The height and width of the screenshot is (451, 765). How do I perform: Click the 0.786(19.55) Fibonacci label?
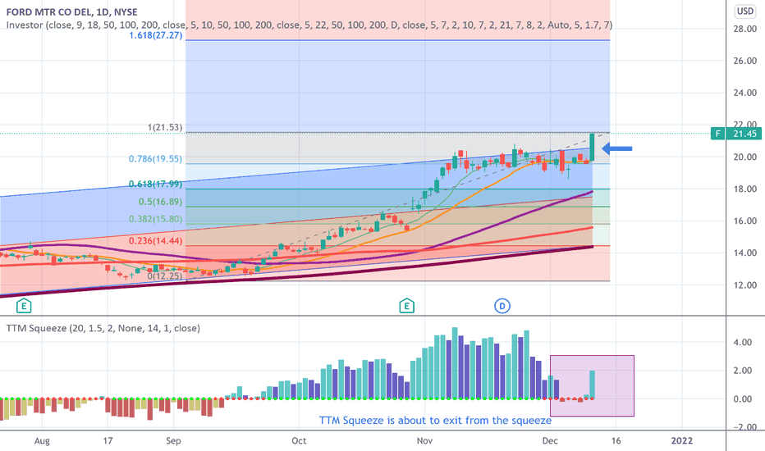155,159
